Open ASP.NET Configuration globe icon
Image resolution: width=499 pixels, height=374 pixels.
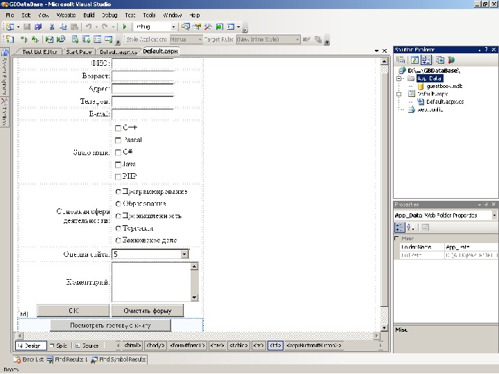click(x=451, y=60)
